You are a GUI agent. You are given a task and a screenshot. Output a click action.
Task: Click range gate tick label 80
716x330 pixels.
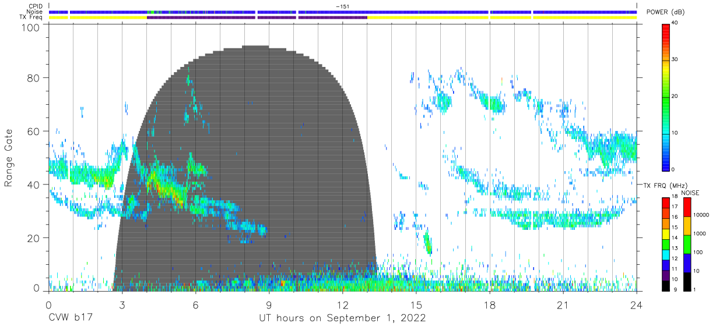(x=34, y=78)
